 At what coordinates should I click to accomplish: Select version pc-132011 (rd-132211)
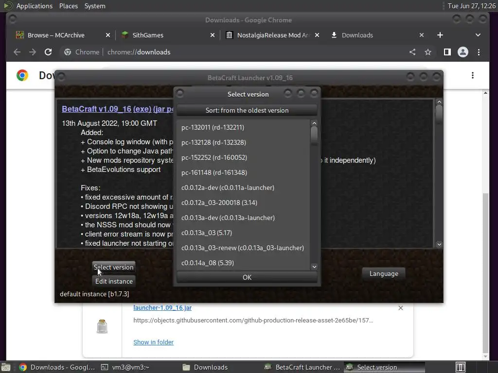pyautogui.click(x=243, y=127)
